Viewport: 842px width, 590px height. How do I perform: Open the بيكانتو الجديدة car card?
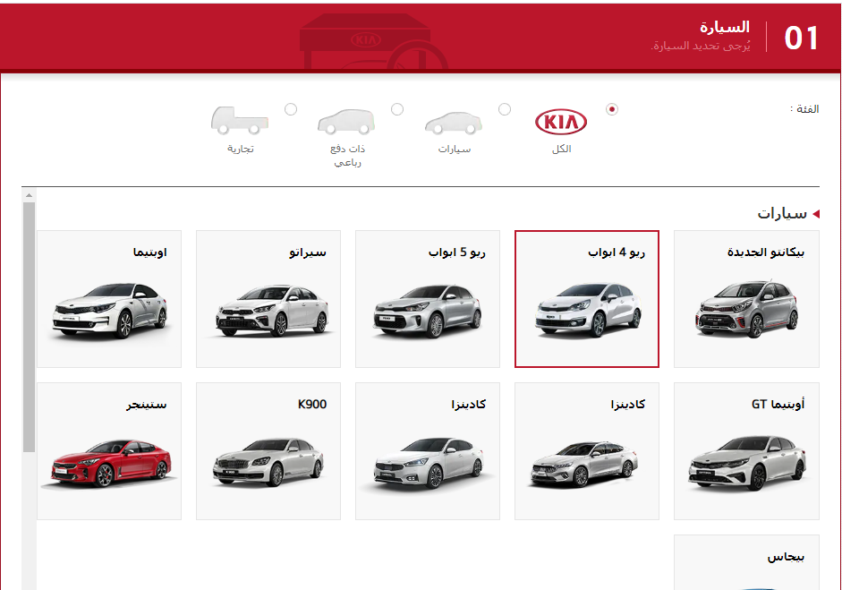745,299
